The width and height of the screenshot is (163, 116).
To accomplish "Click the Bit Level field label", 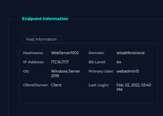I will 97,62.
